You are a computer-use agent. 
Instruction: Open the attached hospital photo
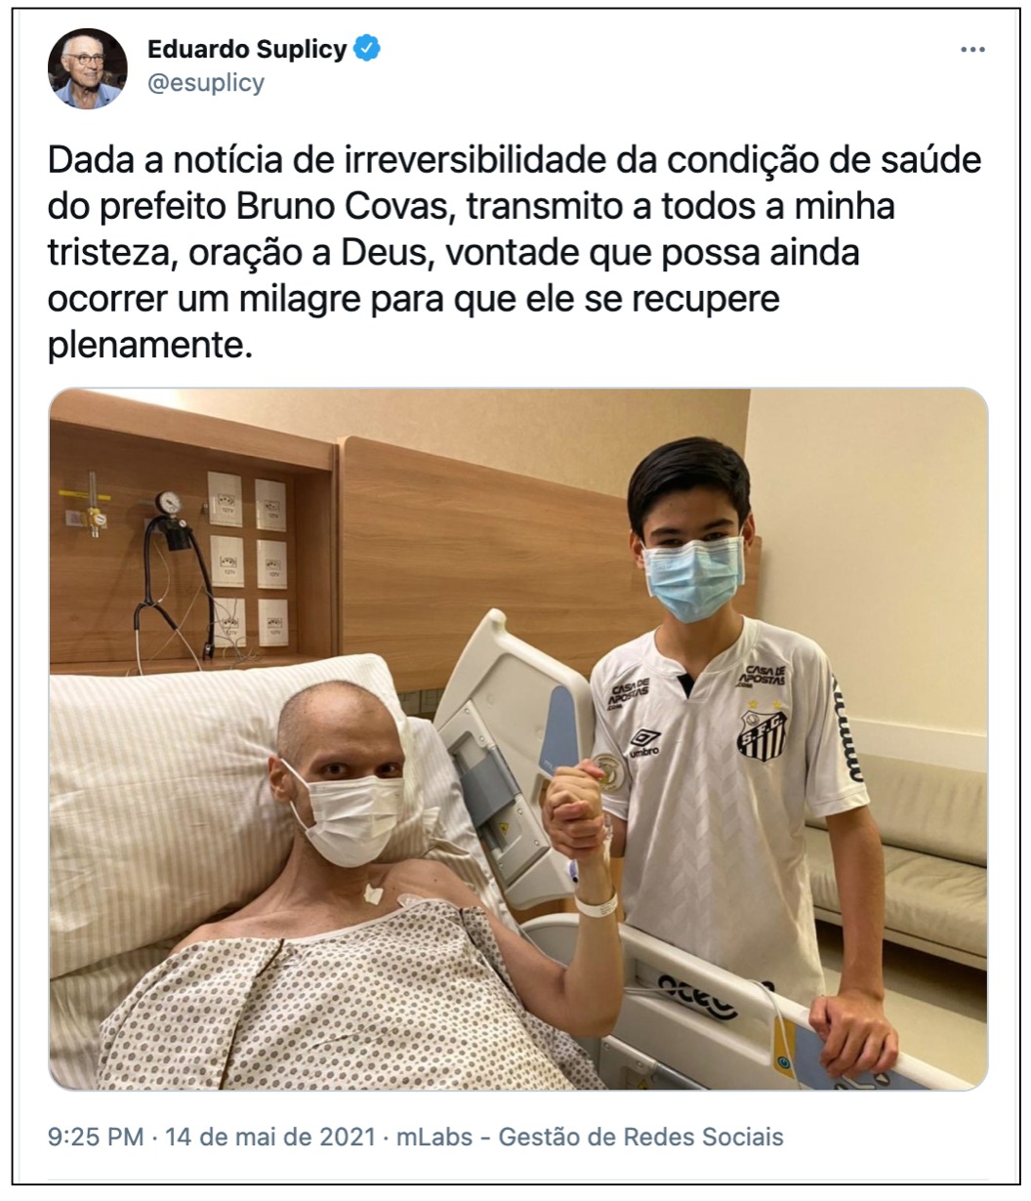point(517,739)
